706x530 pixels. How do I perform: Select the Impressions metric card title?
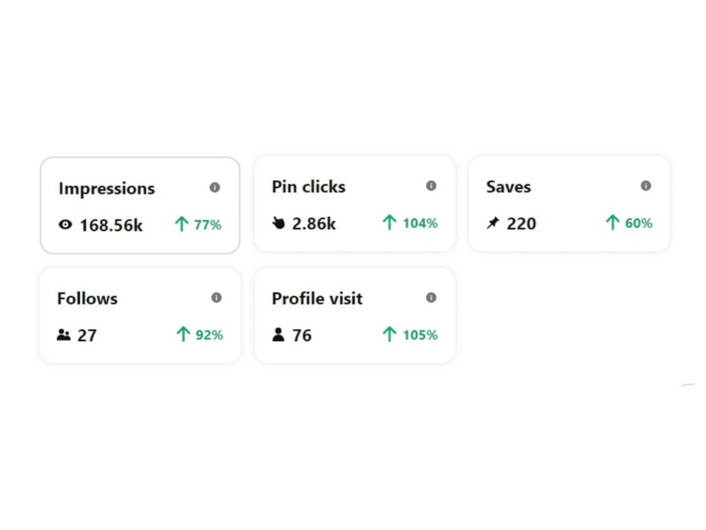[x=107, y=188]
